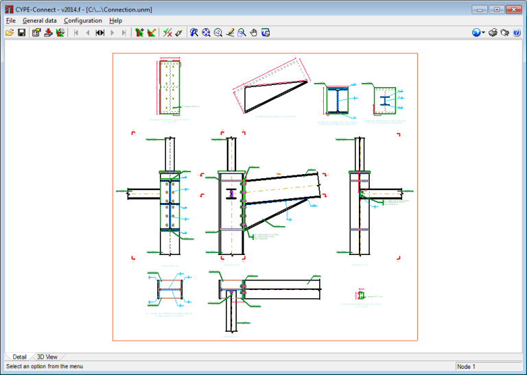This screenshot has height=375, width=527.
Task: Click the marker pen icon after the check/cross icon
Action: click(179, 33)
